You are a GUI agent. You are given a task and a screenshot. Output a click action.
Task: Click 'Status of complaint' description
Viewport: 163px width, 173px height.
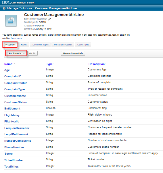click(x=99, y=82)
